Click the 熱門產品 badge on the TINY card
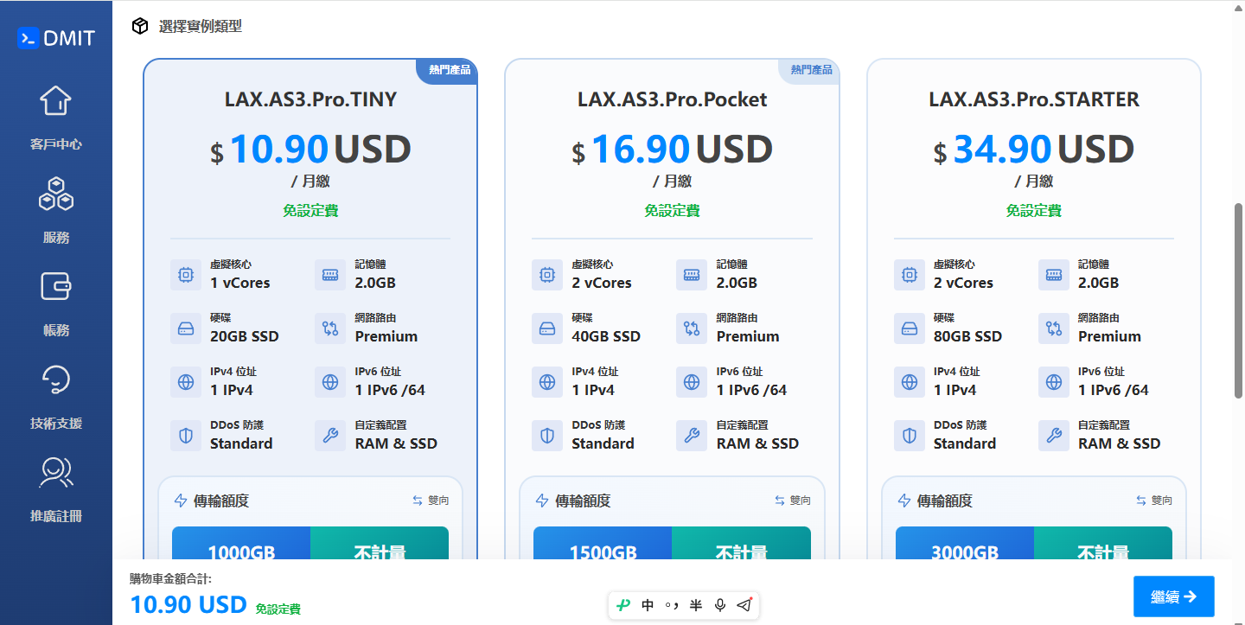 click(x=449, y=70)
